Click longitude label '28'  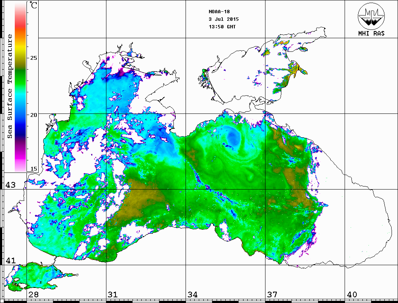[33, 295]
